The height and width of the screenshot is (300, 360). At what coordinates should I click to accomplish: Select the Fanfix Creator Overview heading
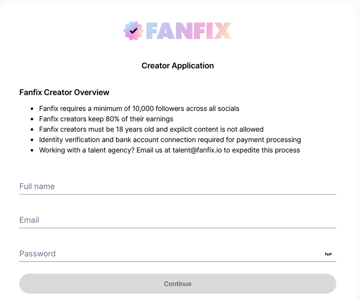coord(64,92)
